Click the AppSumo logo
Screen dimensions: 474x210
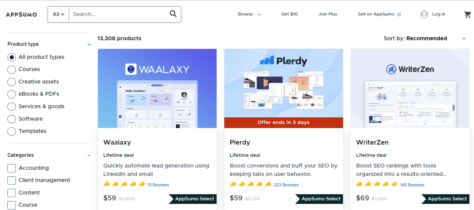pyautogui.click(x=21, y=15)
